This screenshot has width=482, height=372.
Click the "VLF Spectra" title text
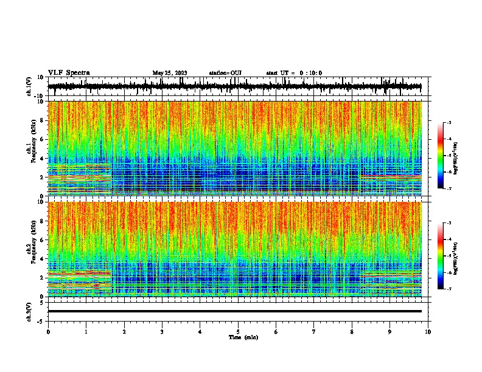pyautogui.click(x=69, y=73)
